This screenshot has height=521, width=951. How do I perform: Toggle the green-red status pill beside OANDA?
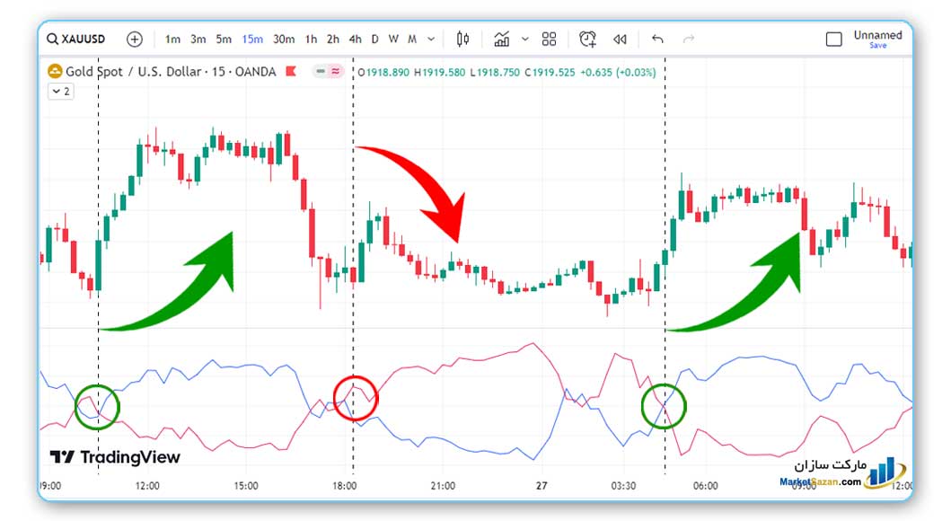pos(328,72)
